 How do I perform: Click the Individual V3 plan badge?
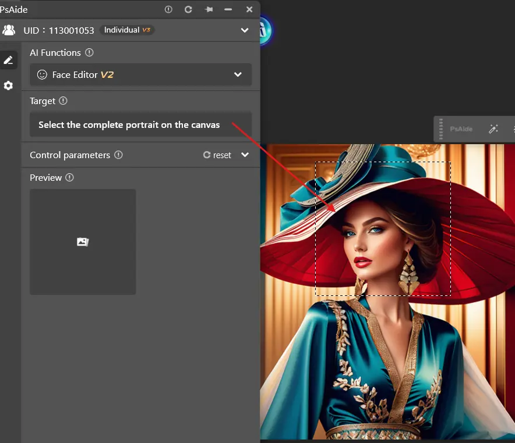coord(126,30)
